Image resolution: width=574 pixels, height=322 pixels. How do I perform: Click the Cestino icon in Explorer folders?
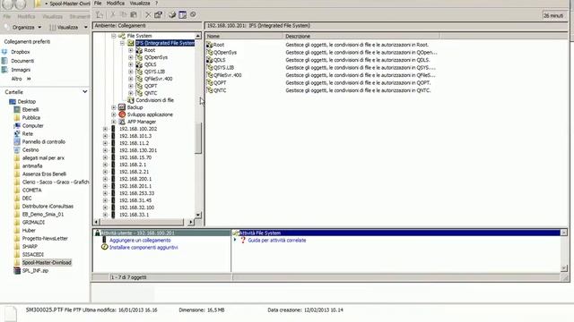tap(17, 149)
